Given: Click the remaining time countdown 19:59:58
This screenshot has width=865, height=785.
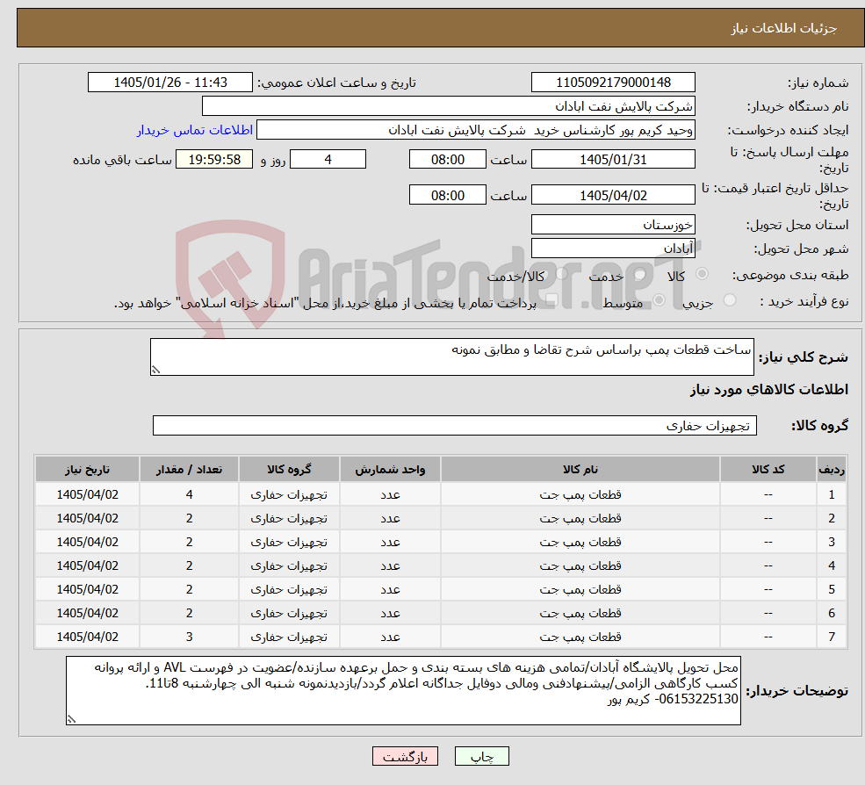Looking at the screenshot, I should click(x=214, y=160).
